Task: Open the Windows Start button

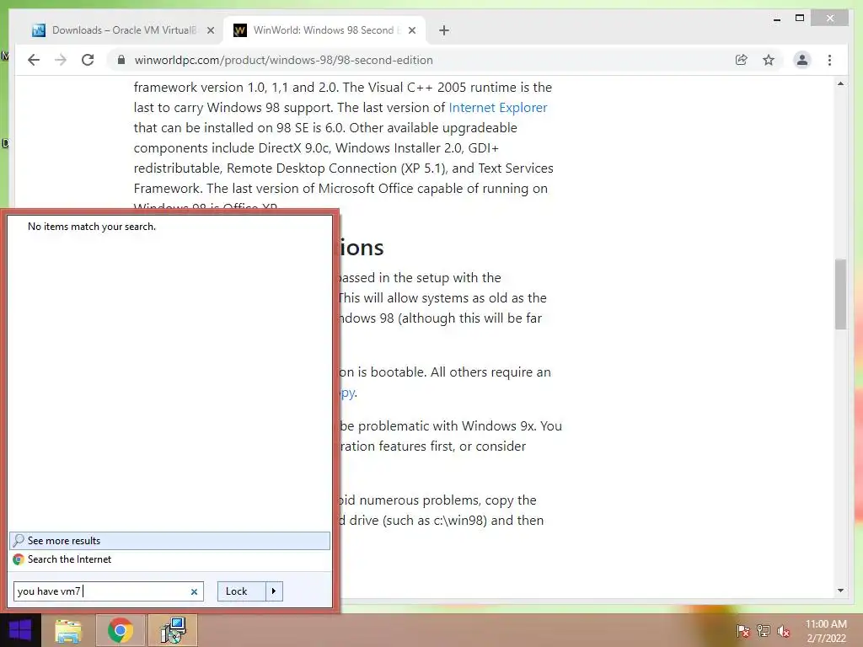Action: [20, 630]
